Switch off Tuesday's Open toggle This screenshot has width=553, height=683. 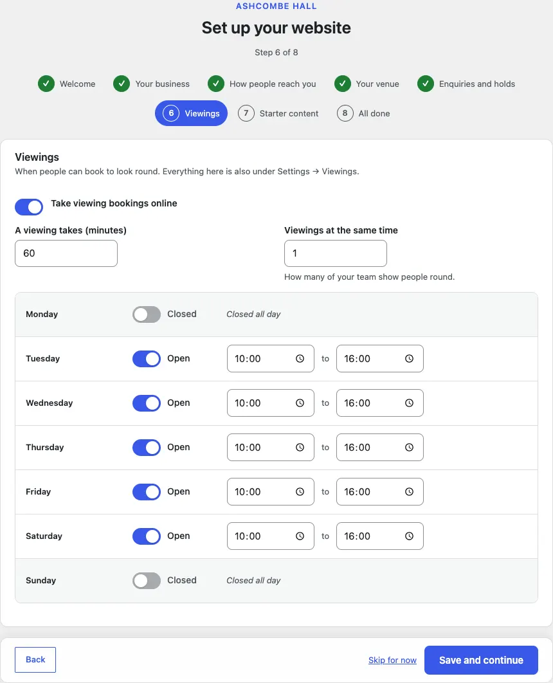tap(147, 358)
